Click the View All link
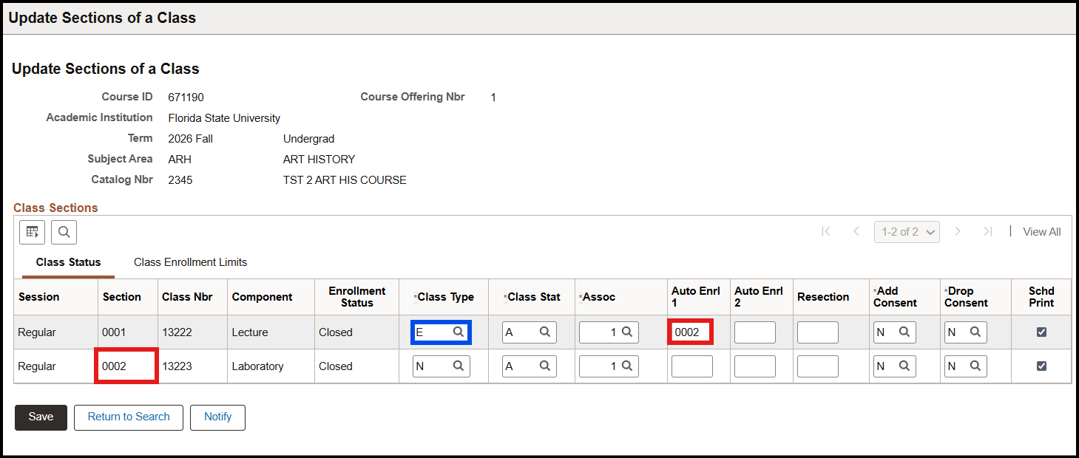The height and width of the screenshot is (458, 1079). point(1041,231)
